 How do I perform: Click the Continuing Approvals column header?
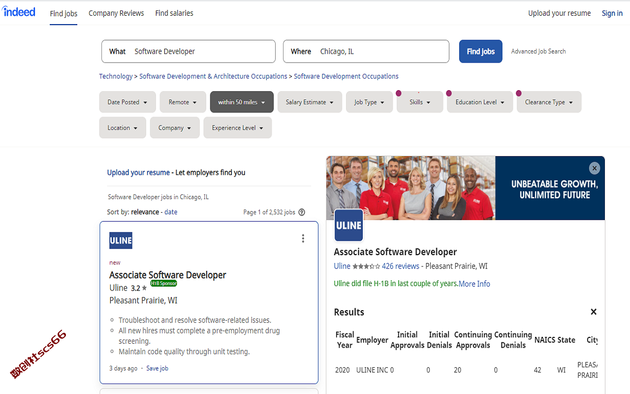point(473,340)
